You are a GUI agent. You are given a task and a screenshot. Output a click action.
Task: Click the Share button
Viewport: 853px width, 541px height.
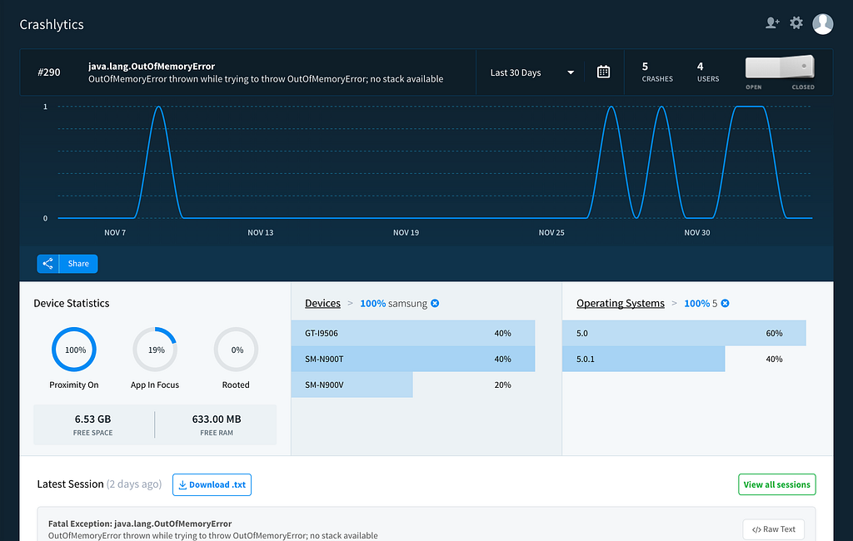(67, 264)
